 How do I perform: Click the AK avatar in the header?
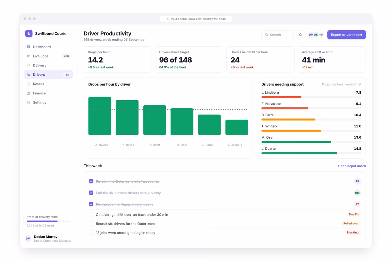coord(316,35)
